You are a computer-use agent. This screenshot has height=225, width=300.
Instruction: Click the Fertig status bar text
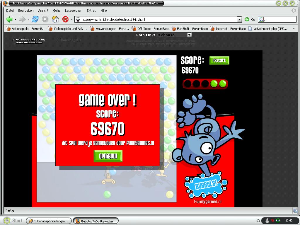(10, 210)
